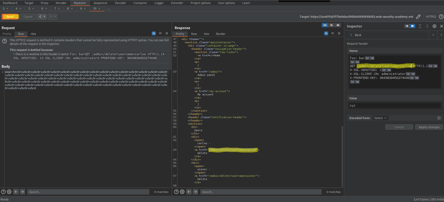Open Repeater help question mark icon

coord(441,17)
